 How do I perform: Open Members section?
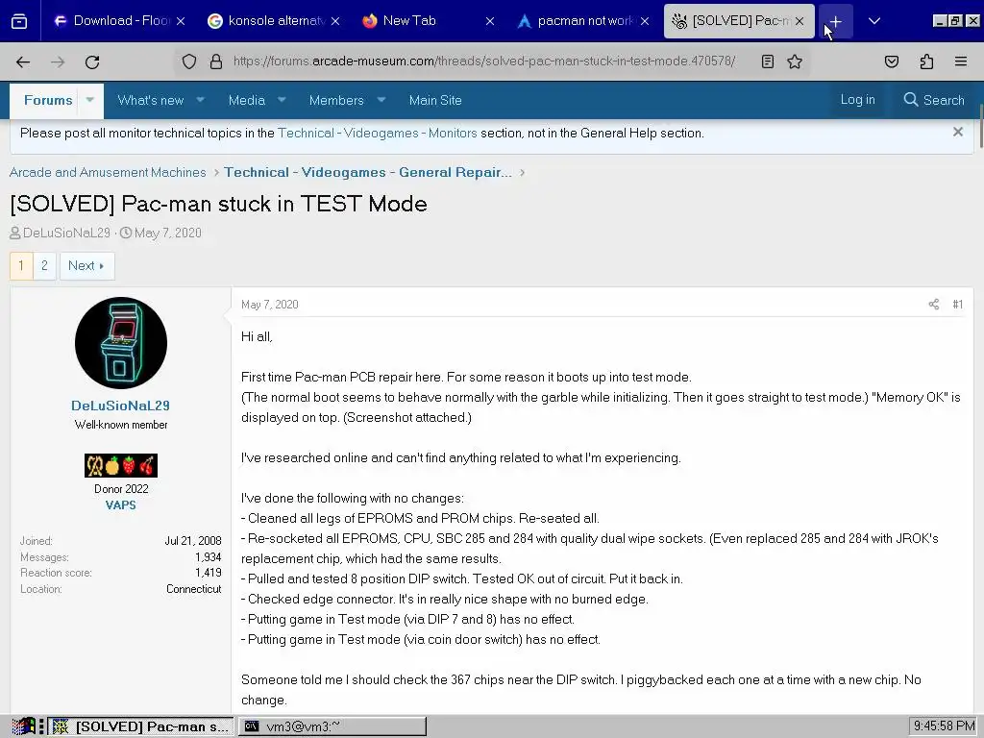click(336, 100)
